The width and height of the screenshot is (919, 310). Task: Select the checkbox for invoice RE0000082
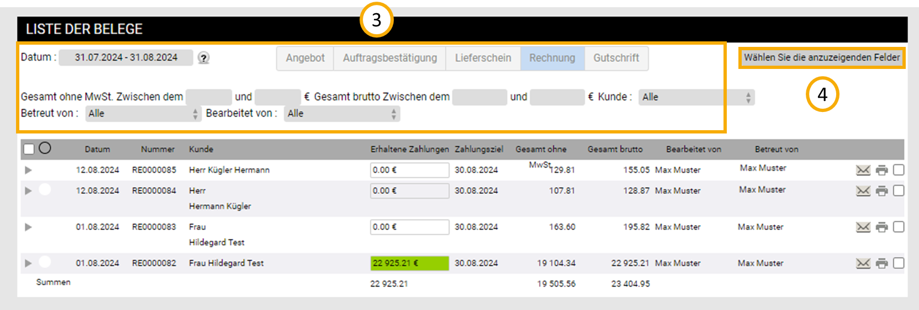click(899, 264)
